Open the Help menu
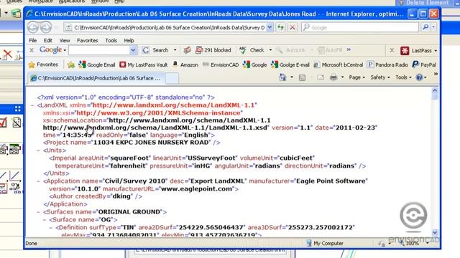The height and width of the screenshot is (258, 460). click(x=129, y=40)
